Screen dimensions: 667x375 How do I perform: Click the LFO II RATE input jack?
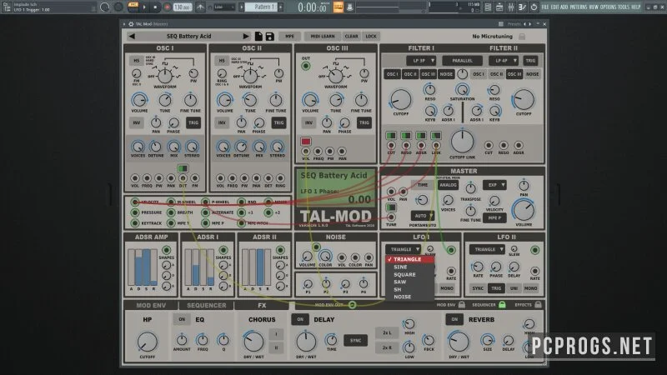point(535,271)
